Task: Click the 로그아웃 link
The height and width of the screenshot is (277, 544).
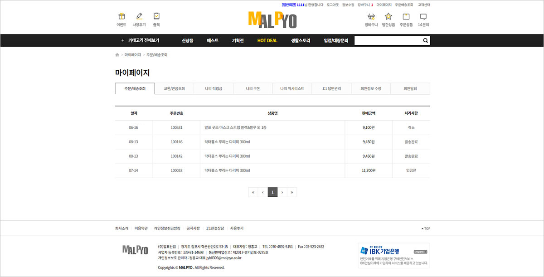Action: point(333,5)
